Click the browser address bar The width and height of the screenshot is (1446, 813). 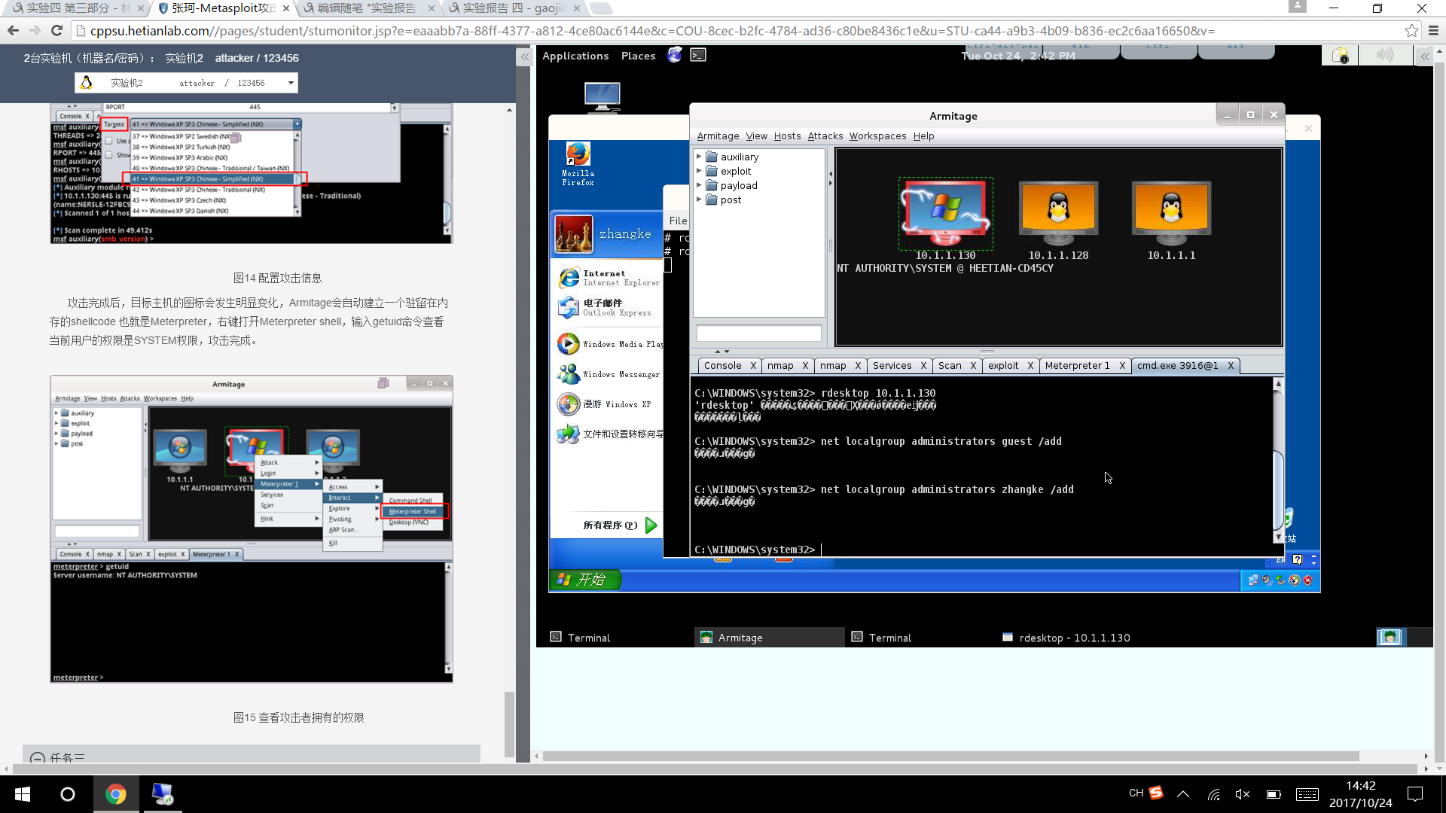[x=738, y=31]
